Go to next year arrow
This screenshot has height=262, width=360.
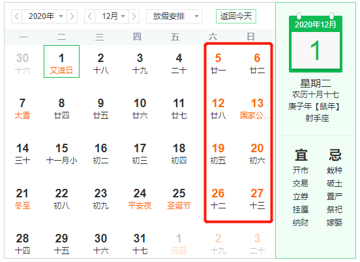pos(72,16)
